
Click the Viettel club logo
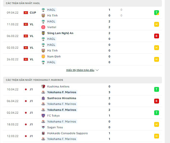[x=43, y=27]
